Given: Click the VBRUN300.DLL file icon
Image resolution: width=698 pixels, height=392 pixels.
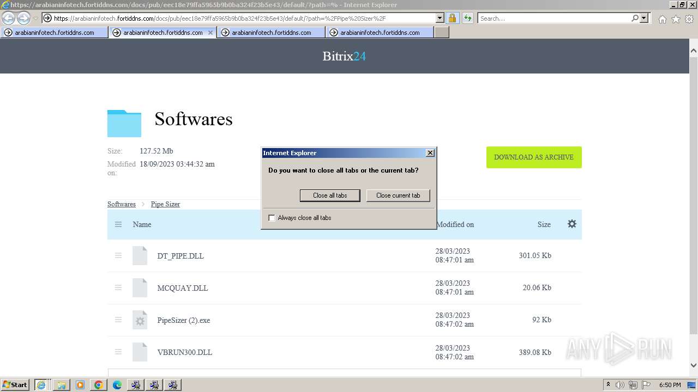Looking at the screenshot, I should click(140, 352).
